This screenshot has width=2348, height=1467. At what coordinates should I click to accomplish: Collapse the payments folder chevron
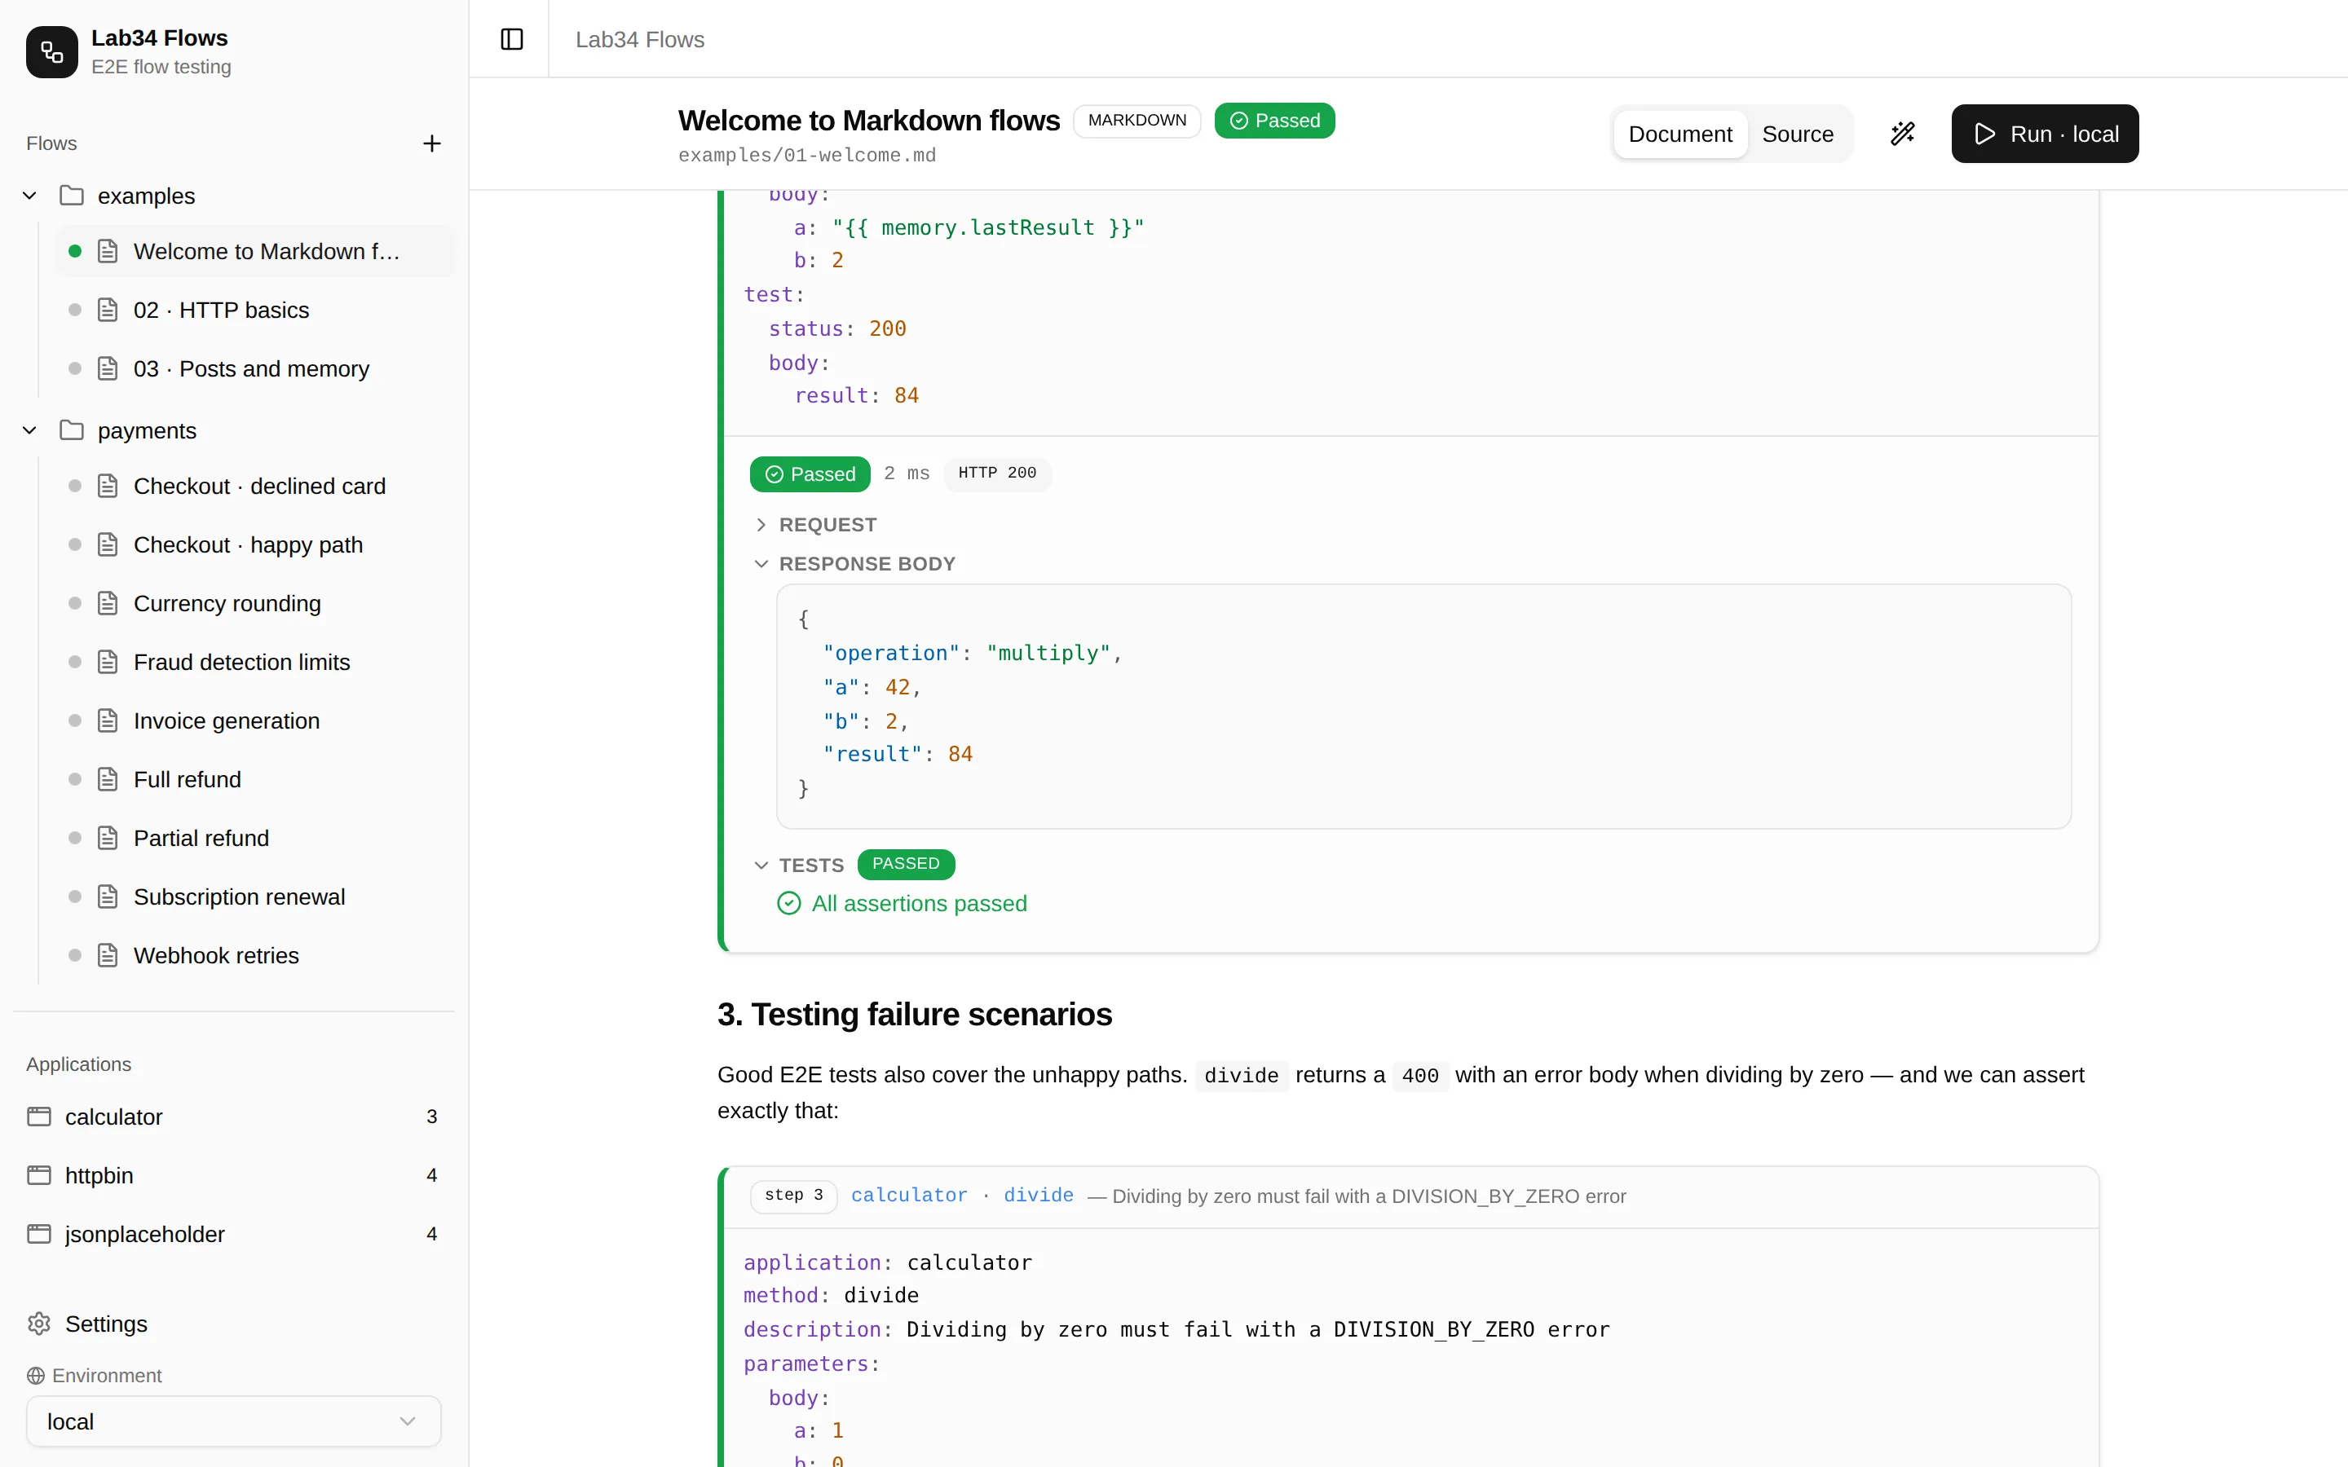29,430
